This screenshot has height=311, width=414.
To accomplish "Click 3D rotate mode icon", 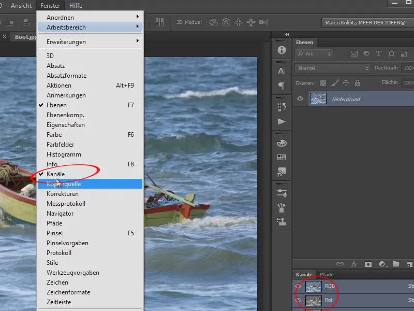I will coord(214,22).
